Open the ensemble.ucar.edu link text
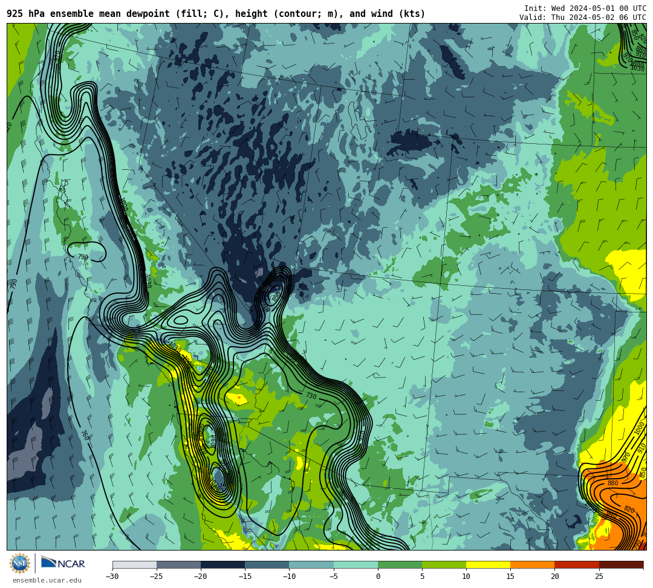 pos(47,580)
